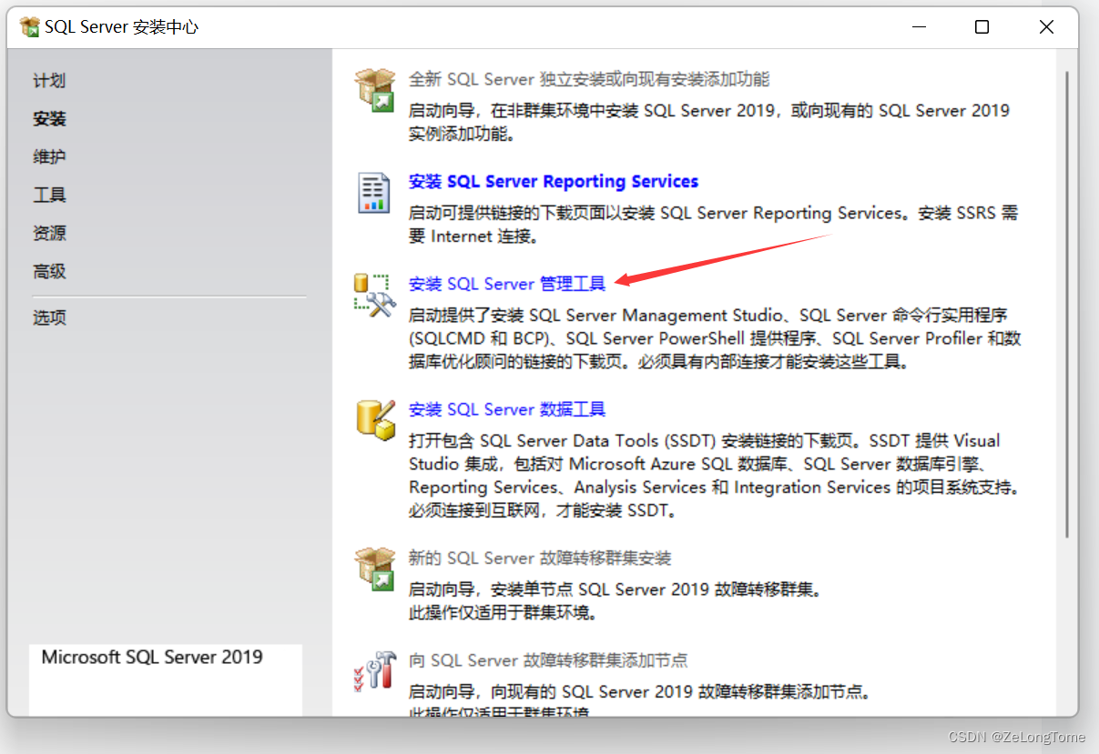1099x754 pixels.
Task: Click 向 SQL Server 故障转移群集添加节点 link
Action: tap(548, 660)
